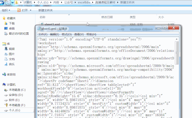
Task: Click the Notepad vertical scrollbar thumb
Action: (177, 53)
